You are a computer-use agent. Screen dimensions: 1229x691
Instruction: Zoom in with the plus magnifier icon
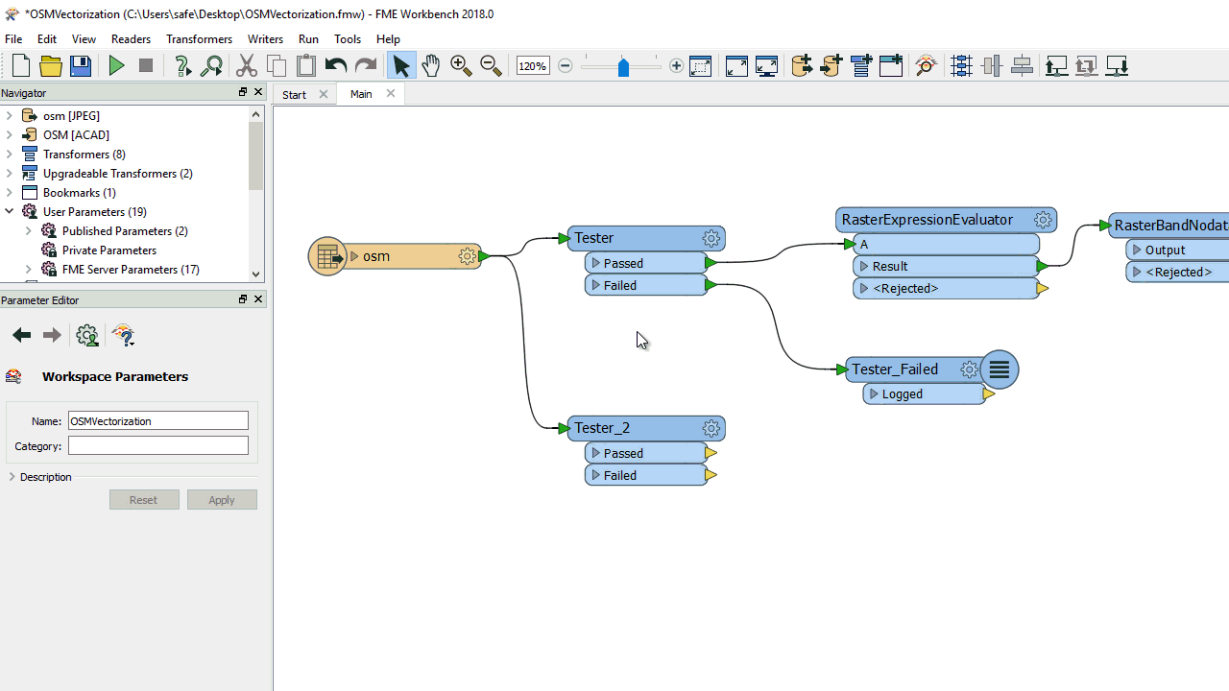click(461, 66)
